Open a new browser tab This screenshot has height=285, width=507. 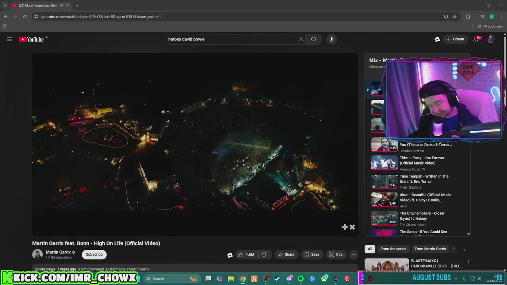pyautogui.click(x=77, y=6)
